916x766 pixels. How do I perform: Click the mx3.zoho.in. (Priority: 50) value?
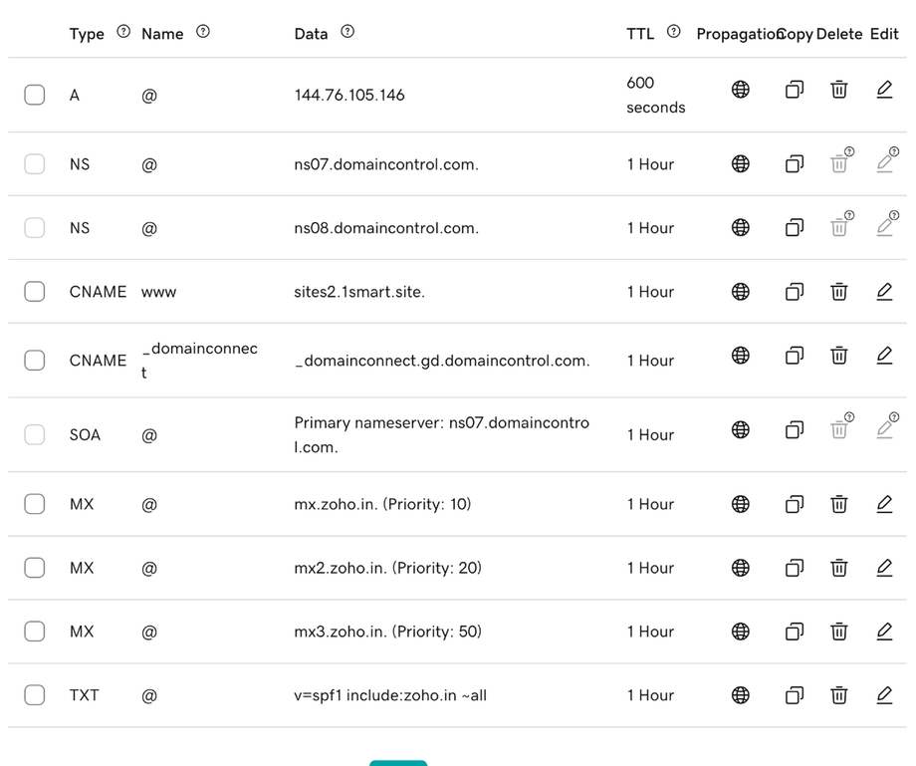pos(388,632)
